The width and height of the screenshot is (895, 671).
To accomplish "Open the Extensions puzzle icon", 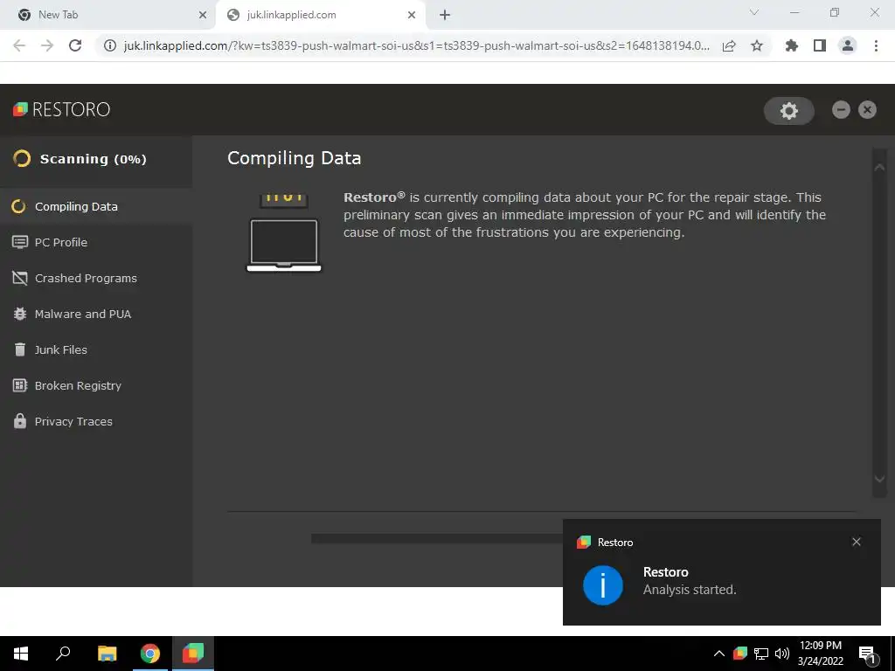I will [x=792, y=45].
